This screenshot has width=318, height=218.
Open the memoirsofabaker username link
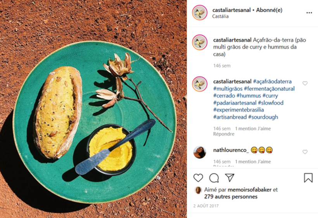tap(249, 190)
